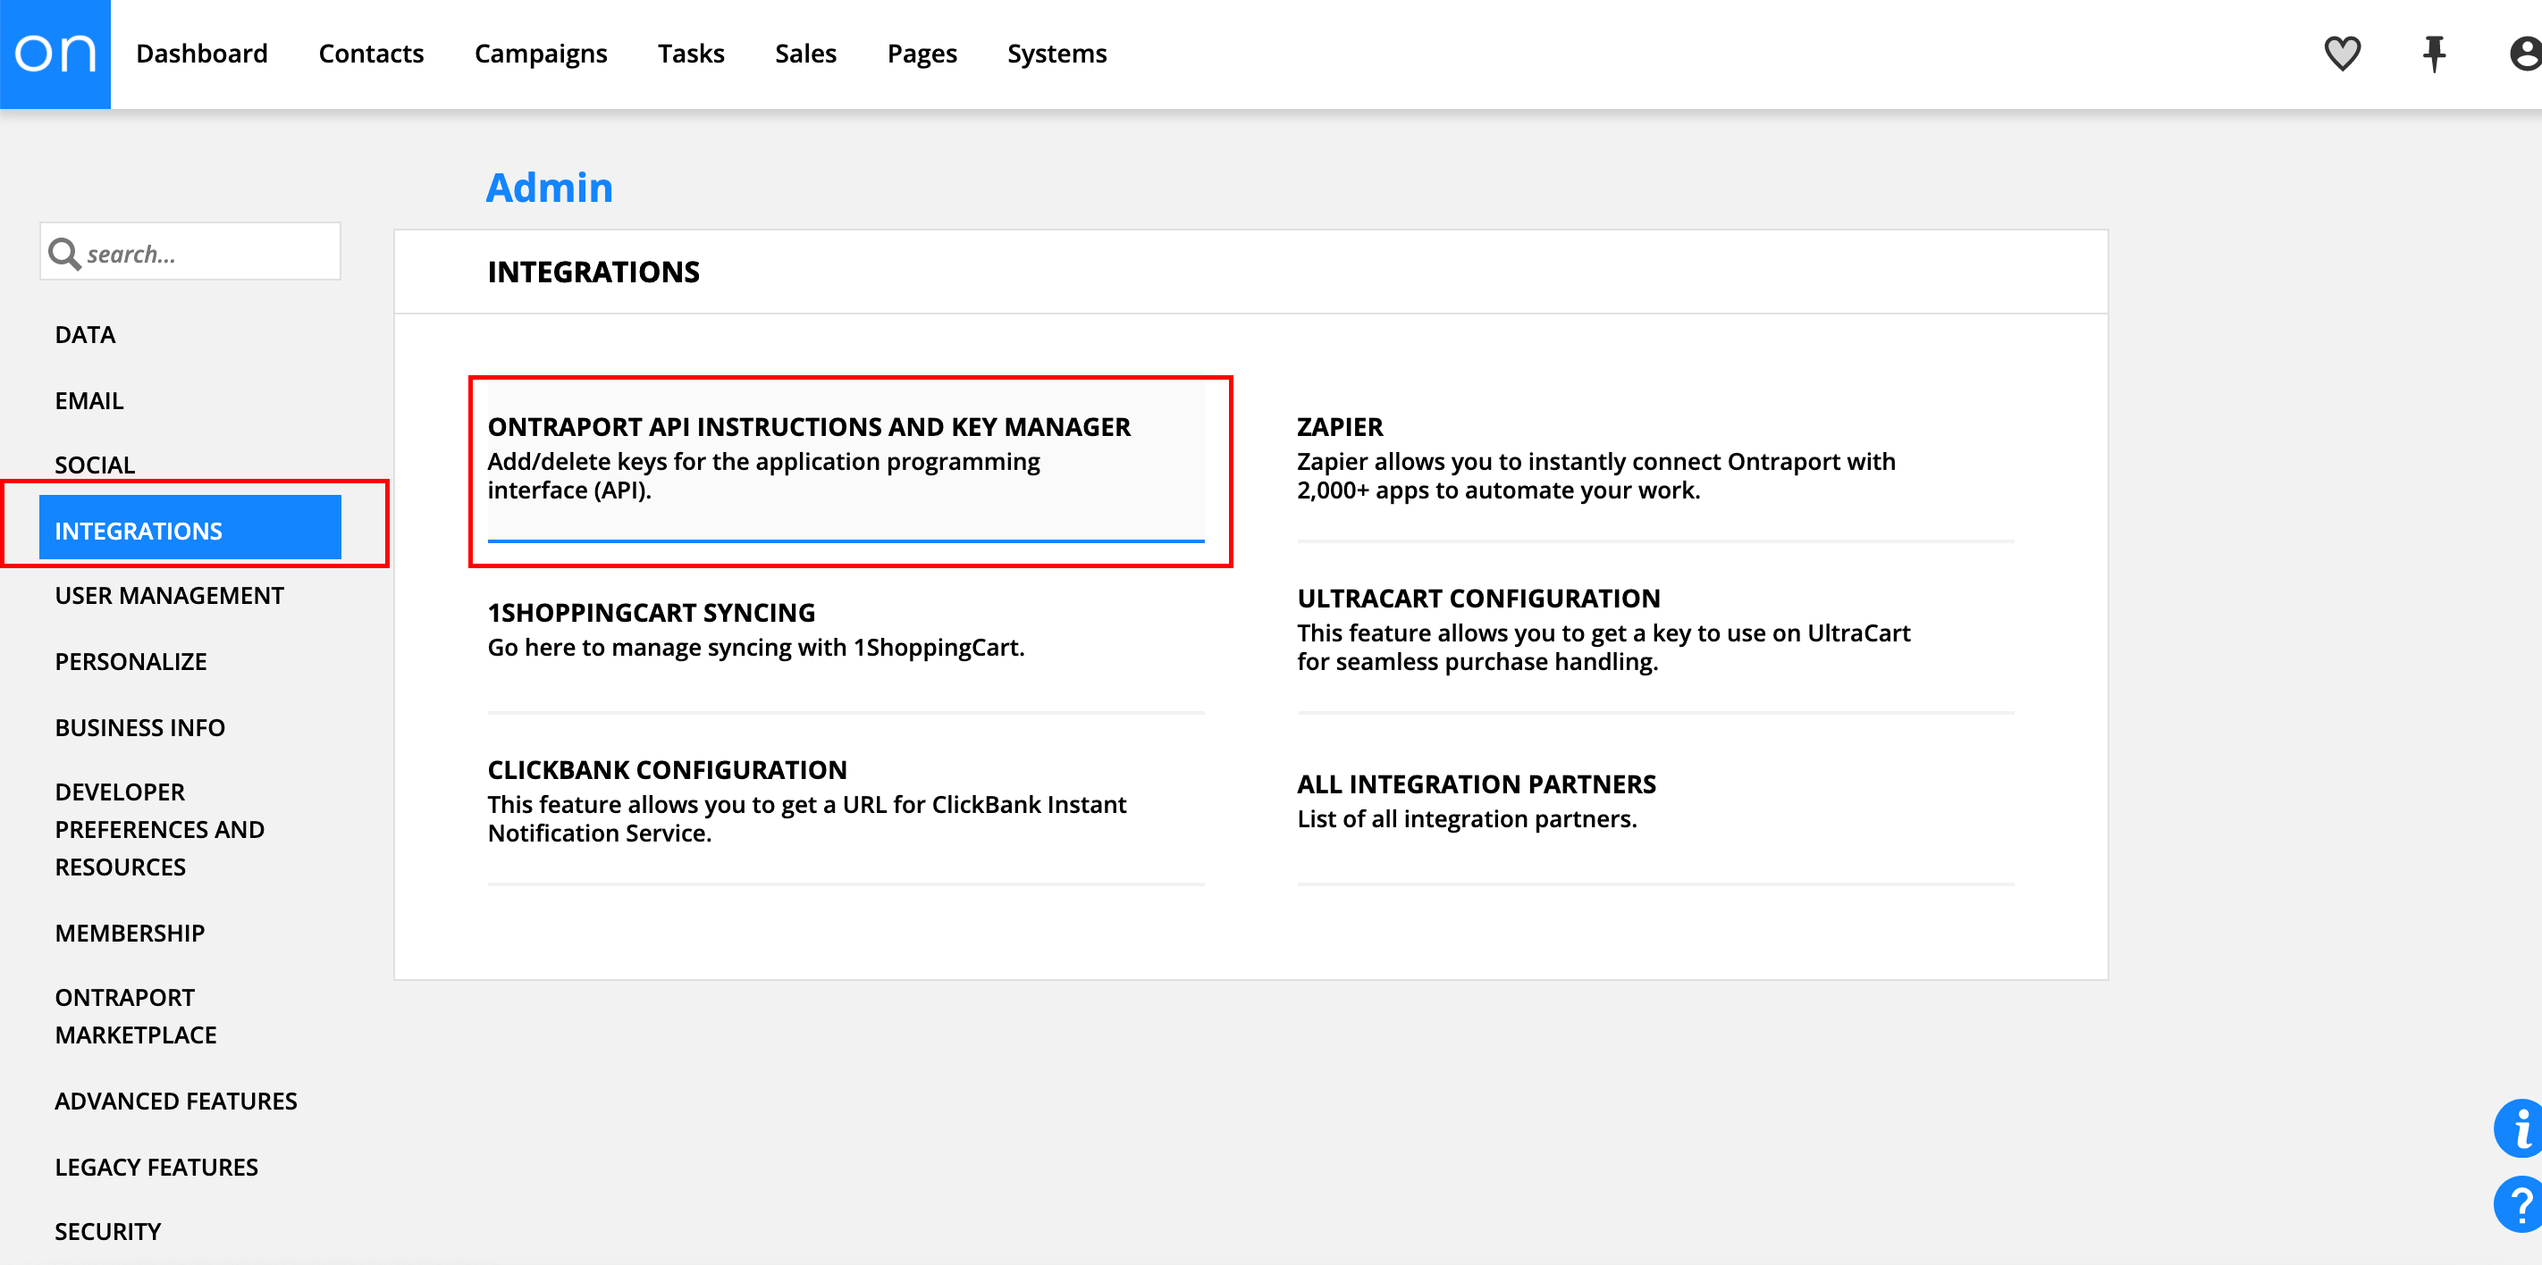Navigate to Pages in top bar
The image size is (2542, 1265).
click(x=922, y=54)
